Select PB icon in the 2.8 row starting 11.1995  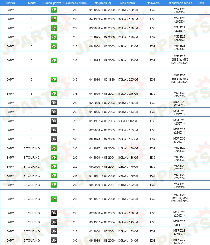[x=54, y=60]
